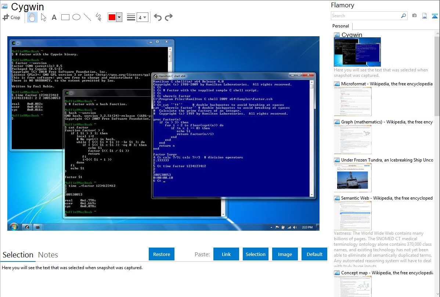Screen dimensions: 440x297
Task: Click the selection panel 'Here you will see' text
Action: click(72, 268)
